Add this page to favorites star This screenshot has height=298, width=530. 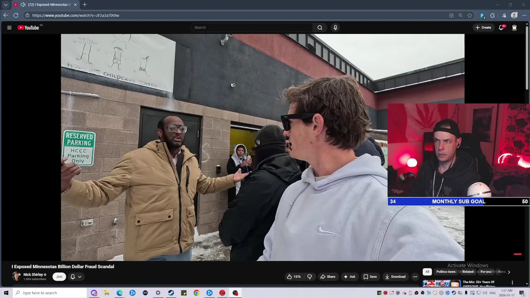(470, 15)
